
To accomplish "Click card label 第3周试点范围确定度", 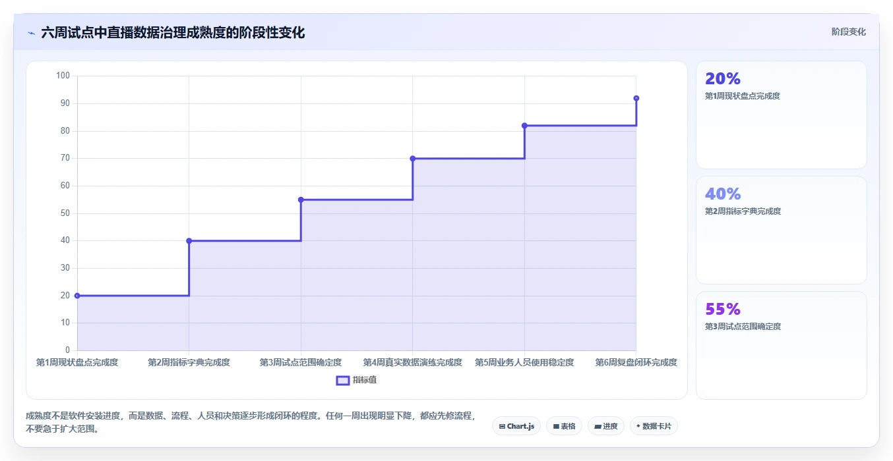I will click(x=743, y=327).
